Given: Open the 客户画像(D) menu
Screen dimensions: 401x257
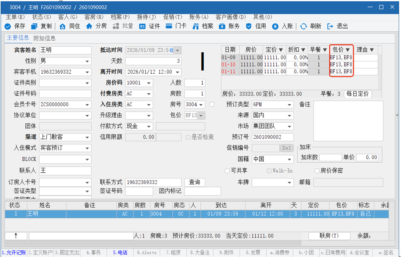Looking at the screenshot, I should 231,17.
